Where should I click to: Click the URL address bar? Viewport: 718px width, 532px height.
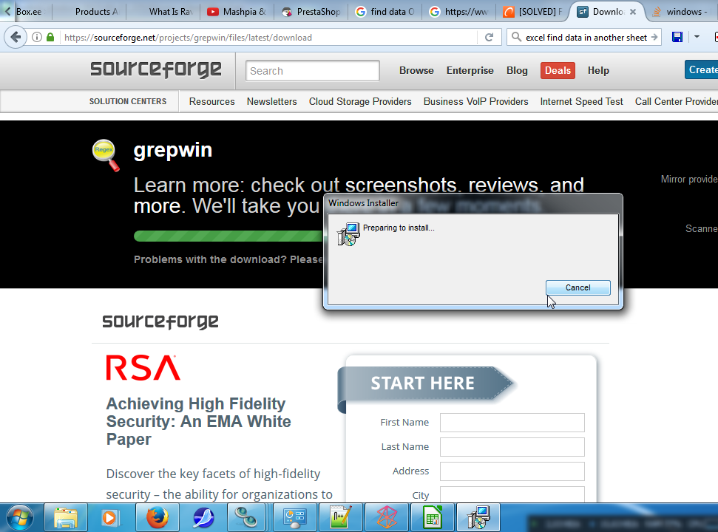[268, 38]
